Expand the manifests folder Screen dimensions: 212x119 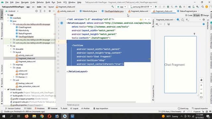point(8,18)
